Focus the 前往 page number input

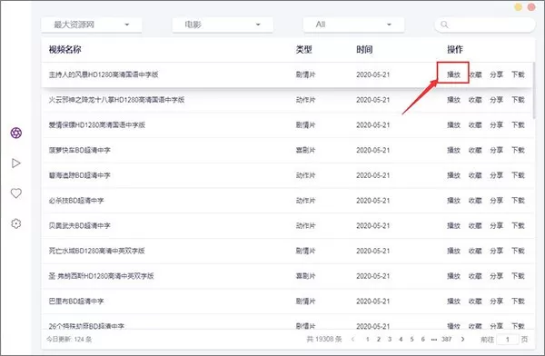click(508, 340)
